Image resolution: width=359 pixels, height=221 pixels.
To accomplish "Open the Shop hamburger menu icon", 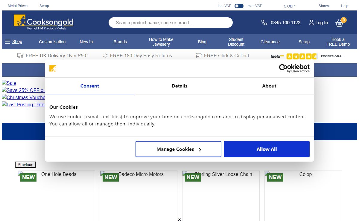I will (x=7, y=42).
